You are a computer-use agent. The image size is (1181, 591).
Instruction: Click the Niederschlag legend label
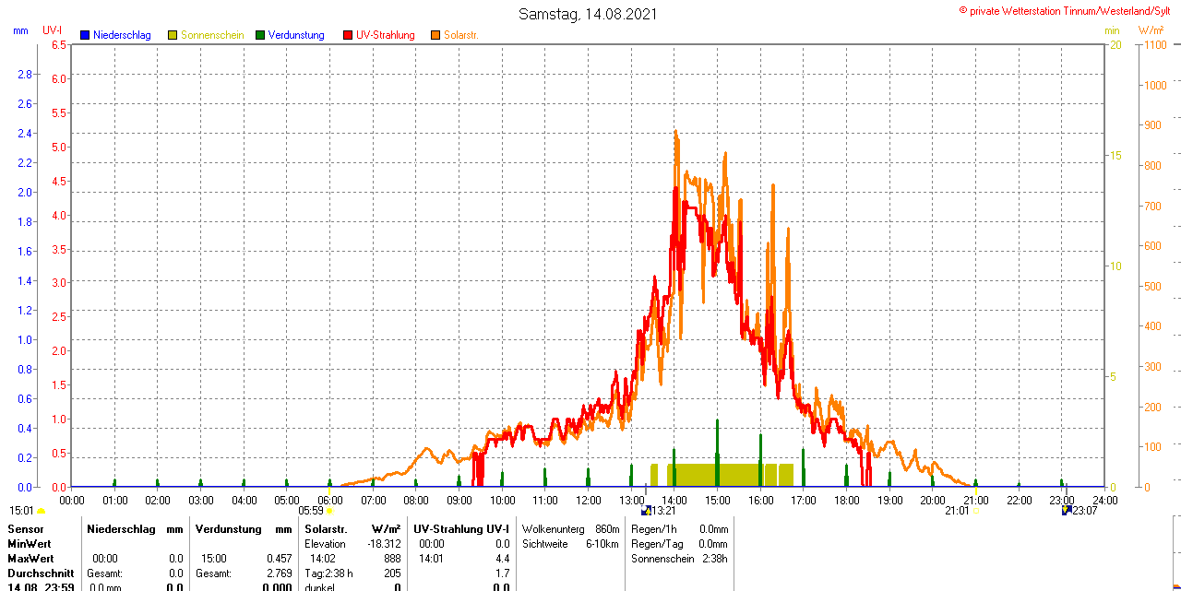[x=122, y=35]
